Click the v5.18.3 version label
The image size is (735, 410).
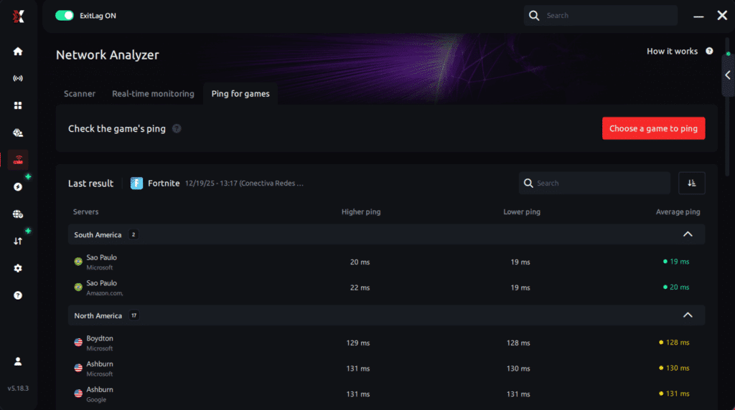pyautogui.click(x=18, y=388)
